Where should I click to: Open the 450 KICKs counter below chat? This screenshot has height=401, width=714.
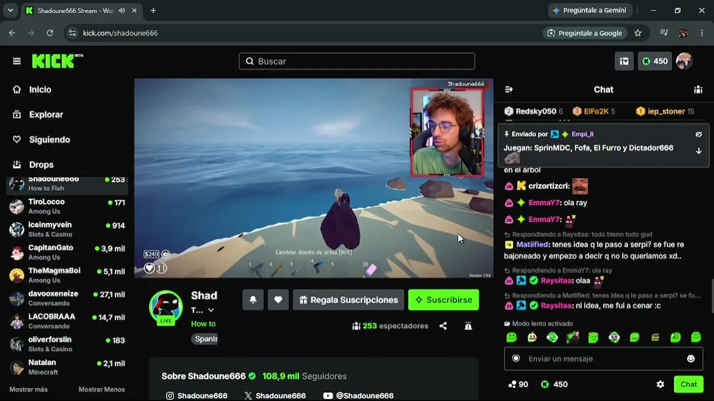tap(554, 384)
